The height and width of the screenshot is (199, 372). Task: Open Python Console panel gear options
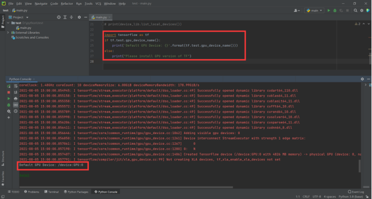click(x=362, y=79)
